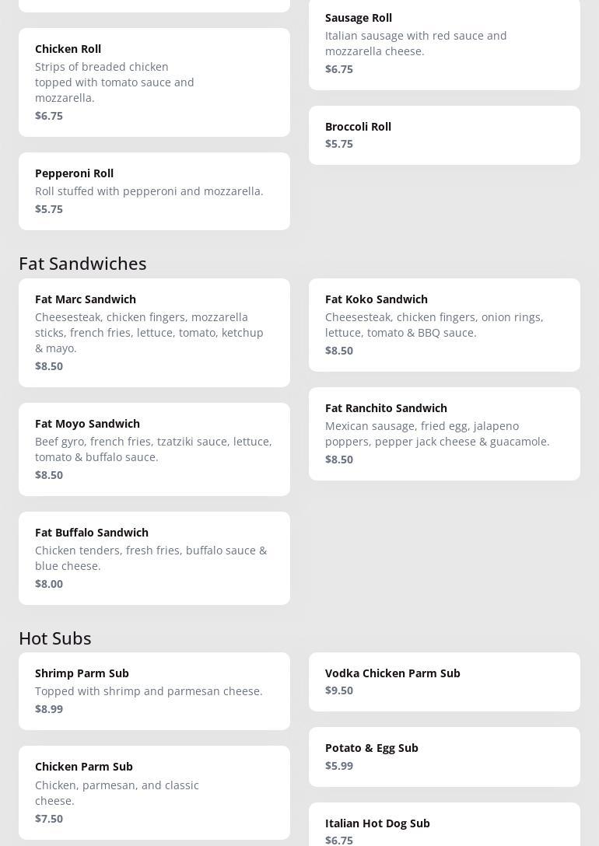Screen dimensions: 599x846
Task: Select the Fat Koko Sandwich card
Action: click(x=444, y=324)
